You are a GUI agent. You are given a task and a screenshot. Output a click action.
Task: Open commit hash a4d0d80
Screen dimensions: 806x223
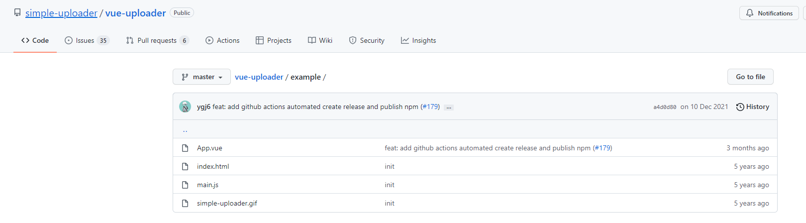coord(665,107)
